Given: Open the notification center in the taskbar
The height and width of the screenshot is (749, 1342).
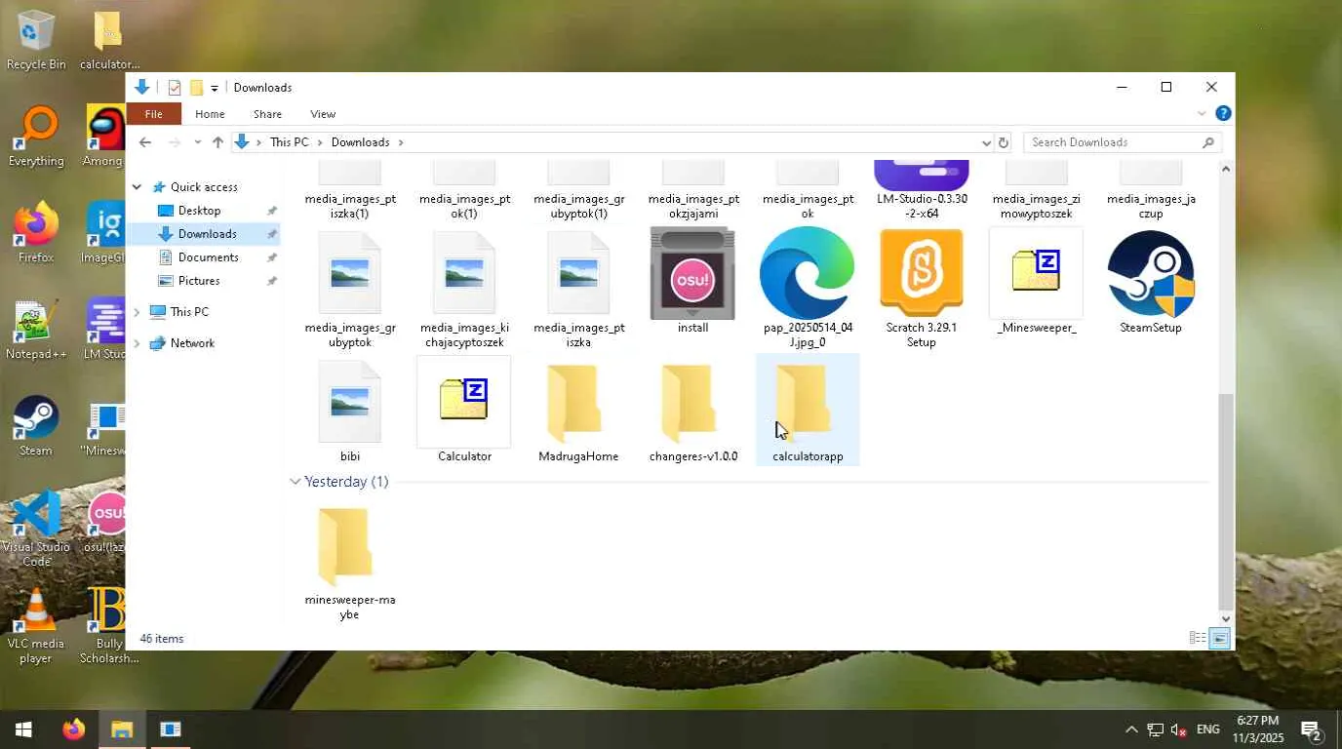Looking at the screenshot, I should tap(1311, 729).
